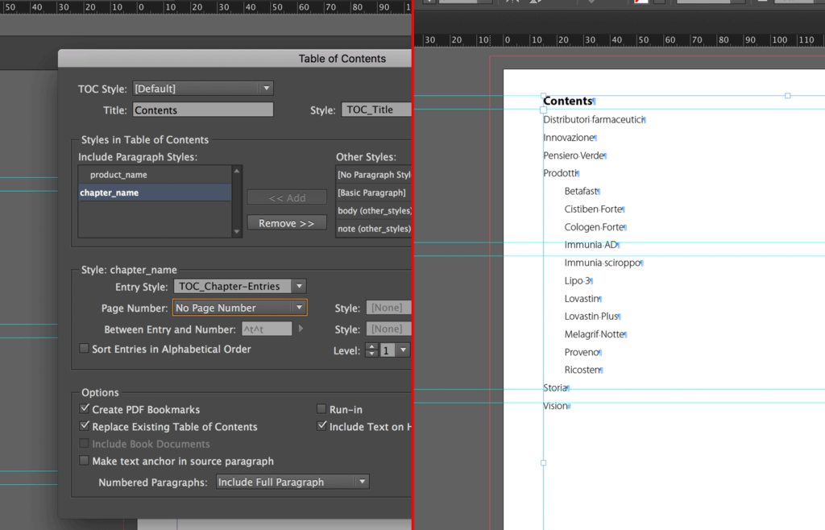
Task: Click the down arrow of the paragraph styles list scrollbar
Action: tap(237, 231)
